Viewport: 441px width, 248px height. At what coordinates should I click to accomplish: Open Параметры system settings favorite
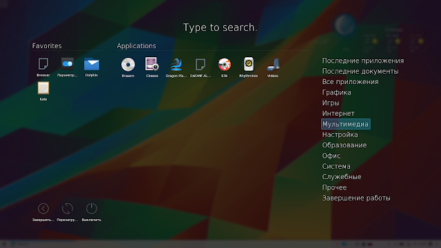pos(68,67)
